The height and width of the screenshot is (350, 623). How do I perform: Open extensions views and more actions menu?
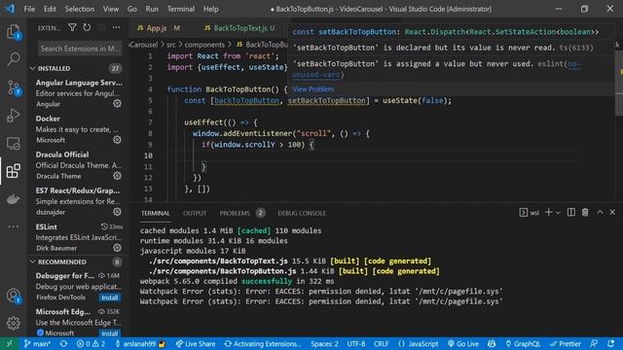coord(116,27)
